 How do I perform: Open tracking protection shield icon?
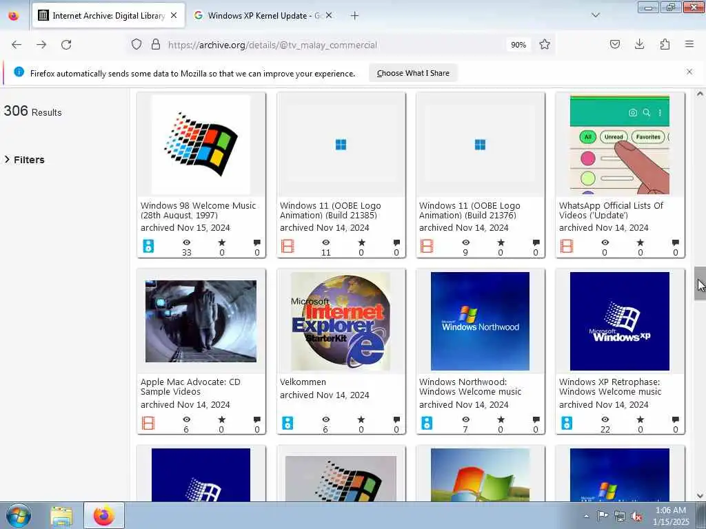137,44
